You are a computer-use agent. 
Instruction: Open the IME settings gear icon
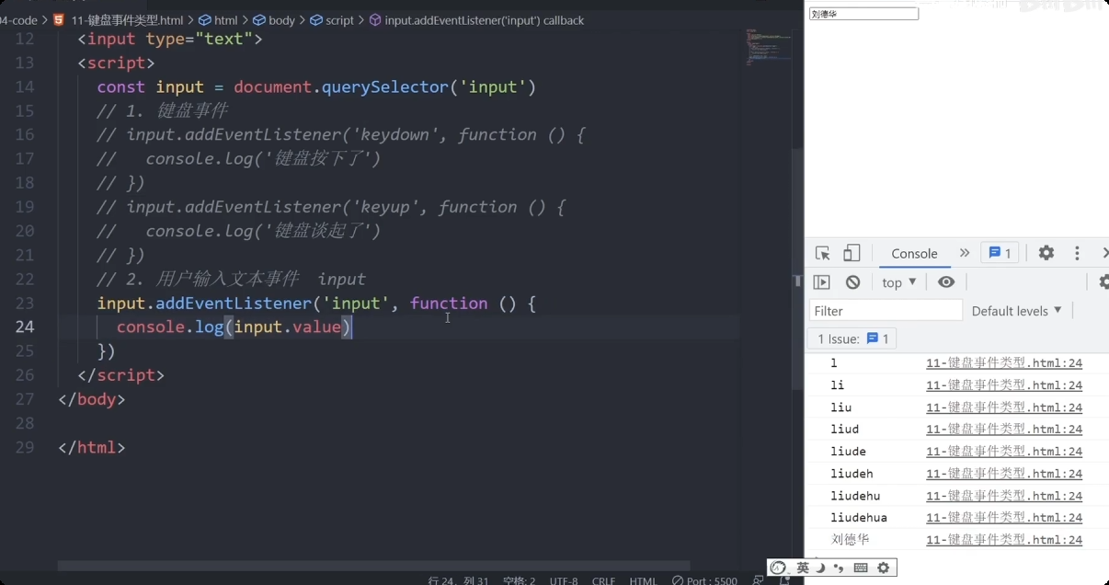tap(884, 568)
